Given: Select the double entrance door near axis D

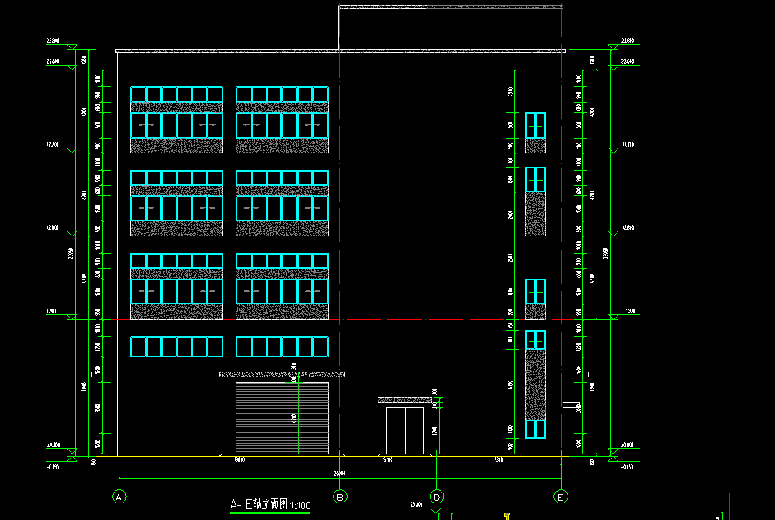Looking at the screenshot, I should coord(405,430).
